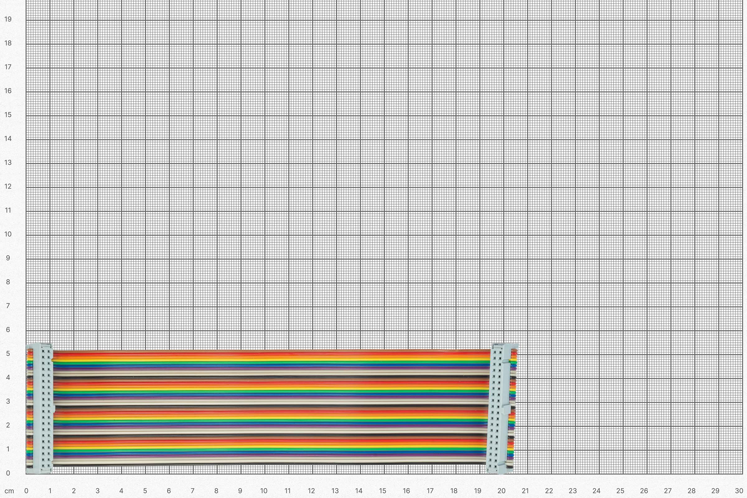The height and width of the screenshot is (498, 747).
Task: Click the top latch on right connector
Action: coord(505,361)
